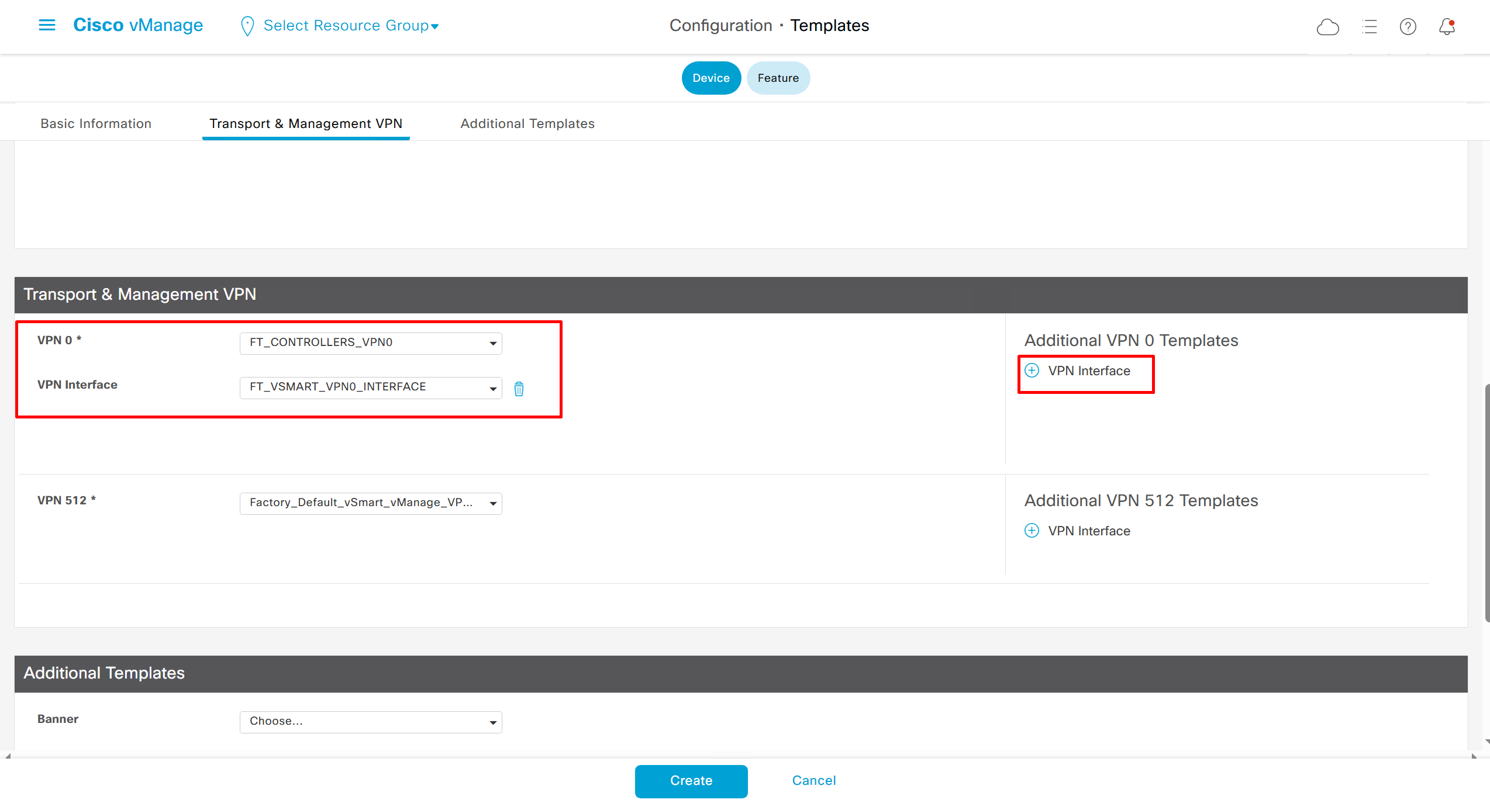Click the cloud onRamp icon

(x=1327, y=27)
